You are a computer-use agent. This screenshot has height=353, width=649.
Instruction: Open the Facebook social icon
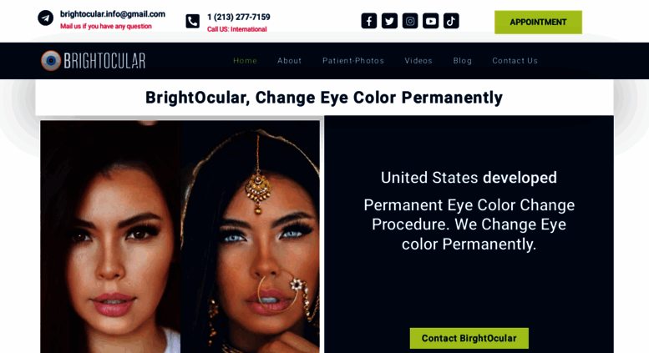click(x=369, y=21)
